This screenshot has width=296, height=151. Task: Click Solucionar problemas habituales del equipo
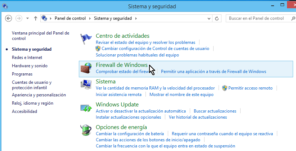[138, 55]
